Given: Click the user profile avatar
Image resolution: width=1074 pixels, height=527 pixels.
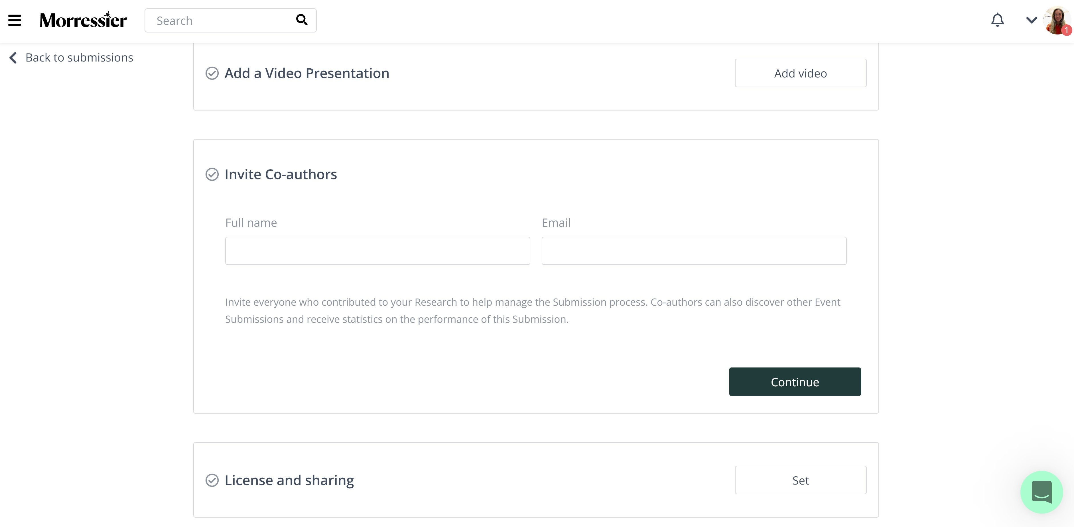Looking at the screenshot, I should click(1057, 21).
